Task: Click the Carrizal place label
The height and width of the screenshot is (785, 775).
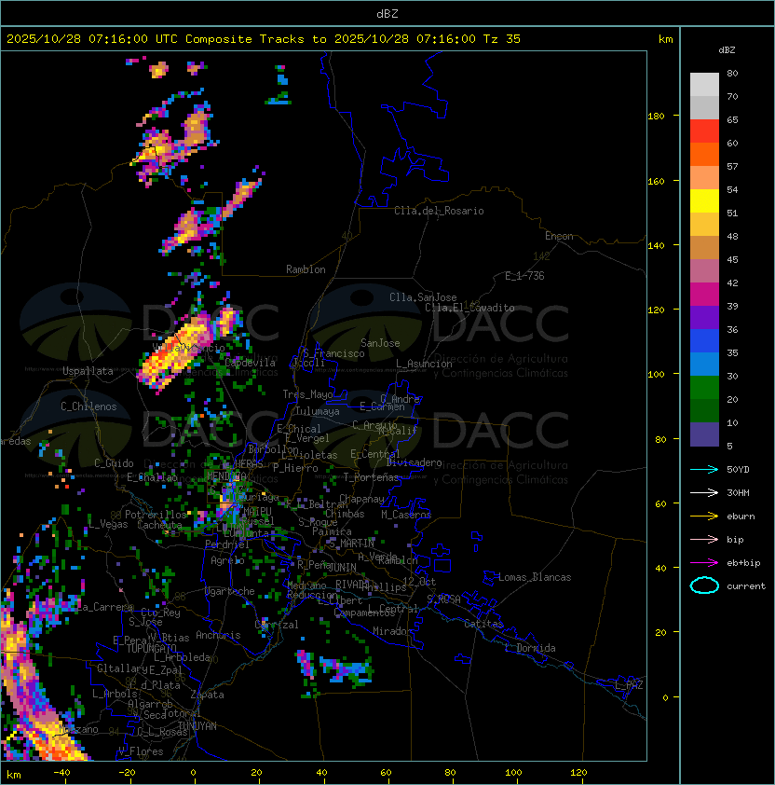Action: [x=276, y=625]
